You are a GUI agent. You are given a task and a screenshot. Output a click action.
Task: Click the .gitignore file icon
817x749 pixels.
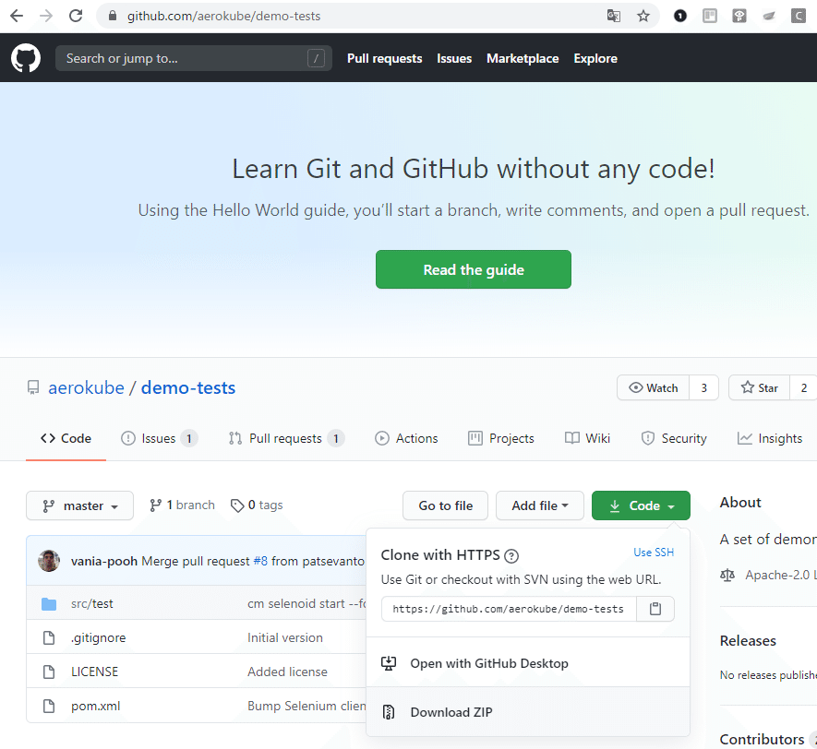pos(49,637)
